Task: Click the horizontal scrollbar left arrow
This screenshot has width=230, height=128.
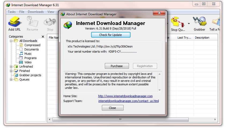Action: [x=50, y=119]
